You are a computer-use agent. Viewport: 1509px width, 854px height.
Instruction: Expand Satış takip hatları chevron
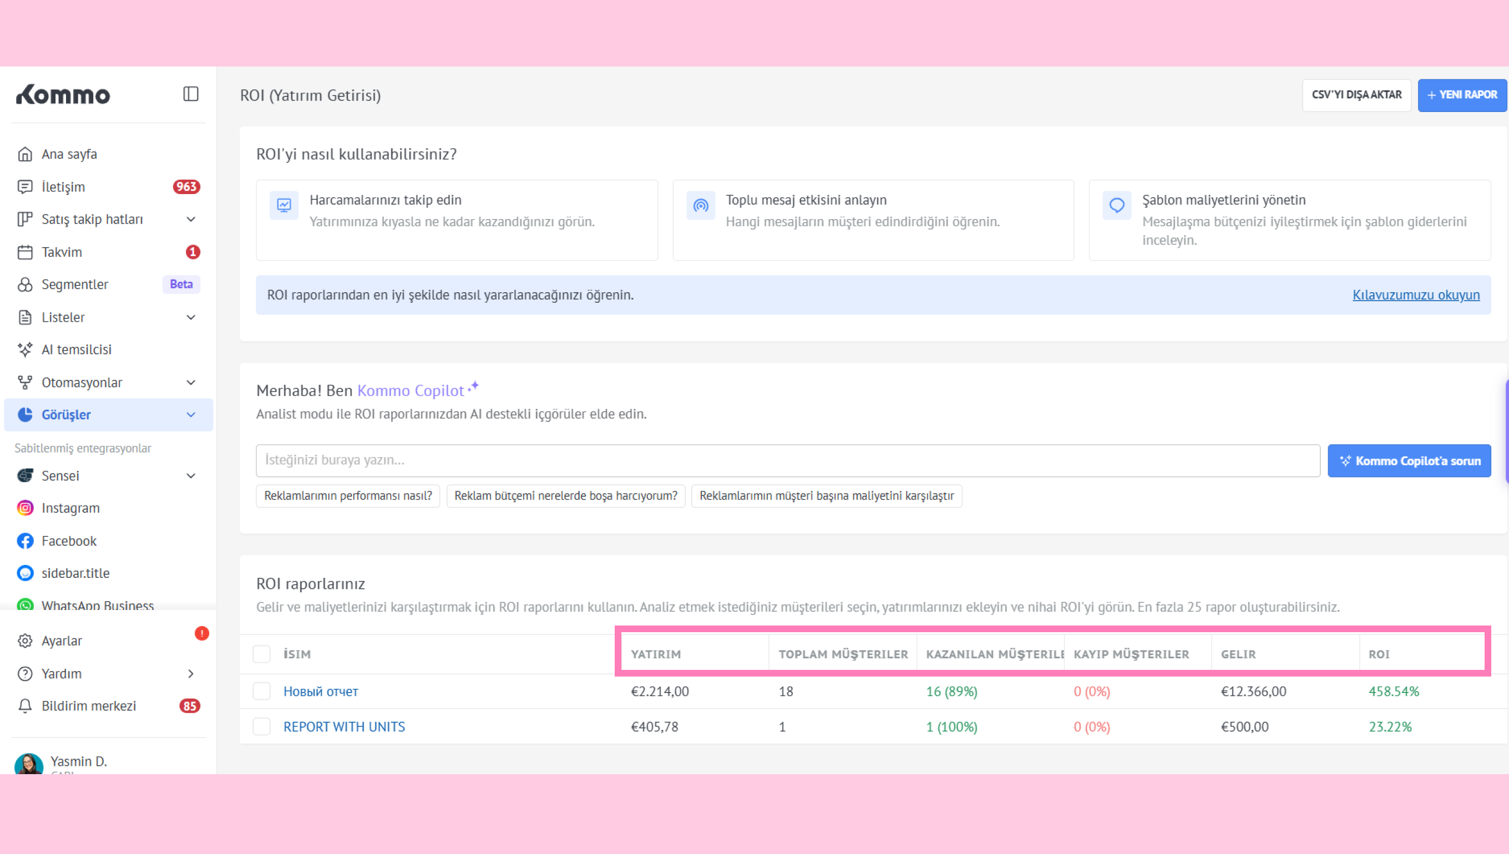coord(191,220)
